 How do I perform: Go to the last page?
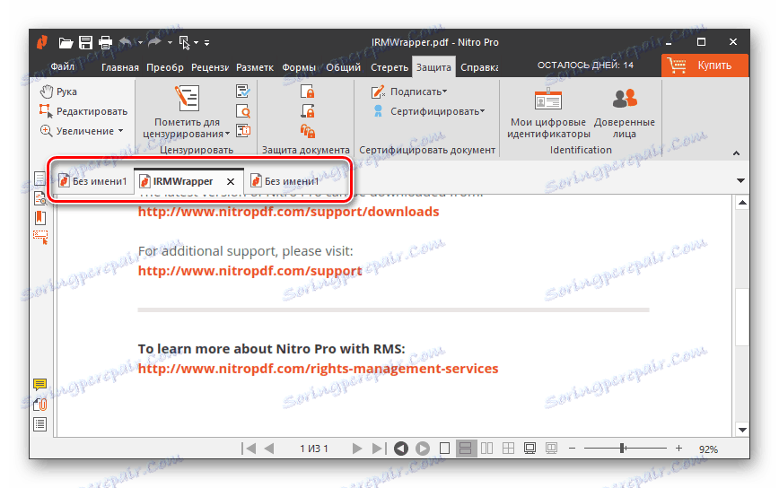pyautogui.click(x=379, y=449)
